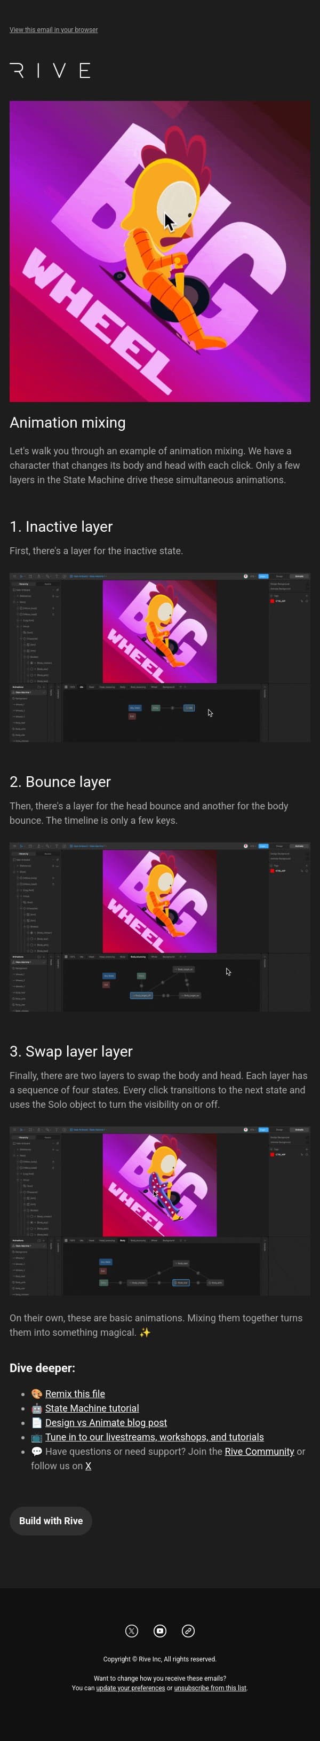
Task: Open the X (Twitter) footer icon
Action: point(132,1631)
